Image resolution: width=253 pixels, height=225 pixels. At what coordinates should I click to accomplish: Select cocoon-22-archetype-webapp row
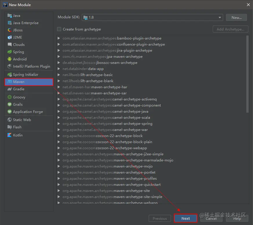(x=152, y=148)
